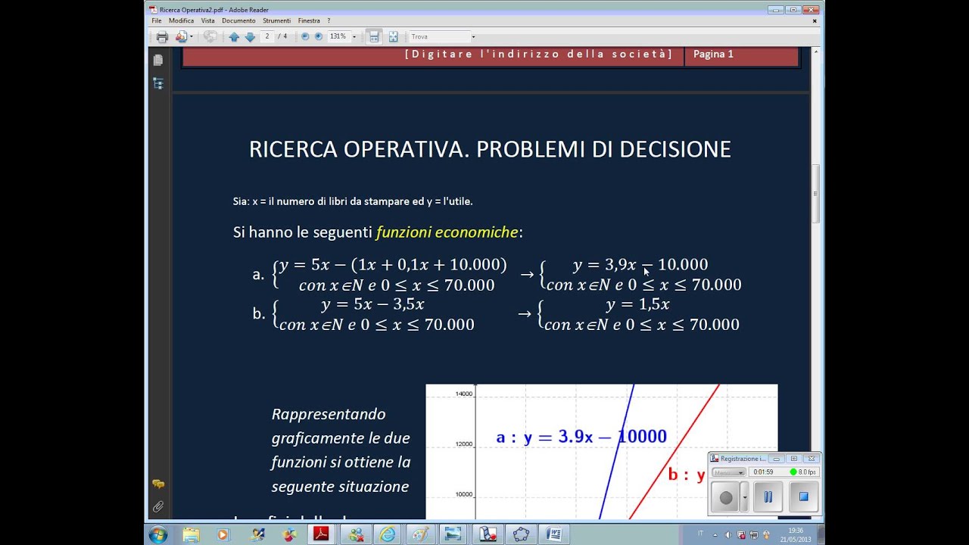Click the record button in the Registrazione window
Viewport: 969px width, 545px height.
pos(726,497)
